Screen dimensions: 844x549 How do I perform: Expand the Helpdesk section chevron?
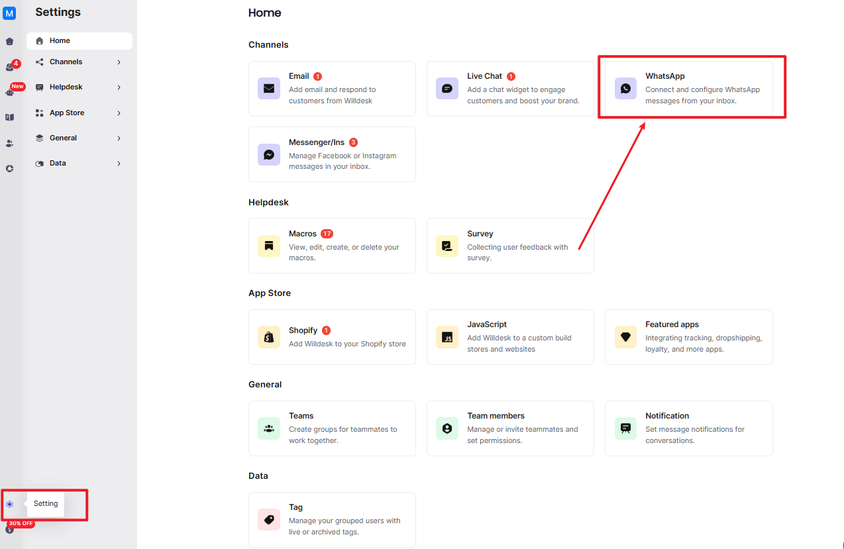(119, 87)
